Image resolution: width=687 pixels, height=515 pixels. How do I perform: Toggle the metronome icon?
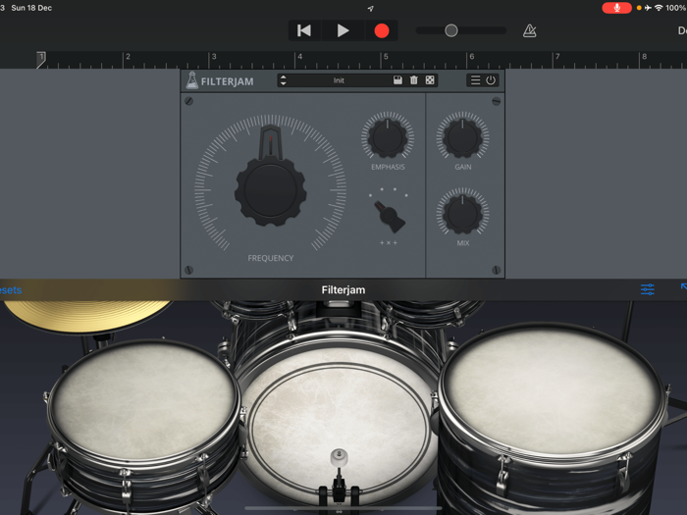click(x=529, y=30)
